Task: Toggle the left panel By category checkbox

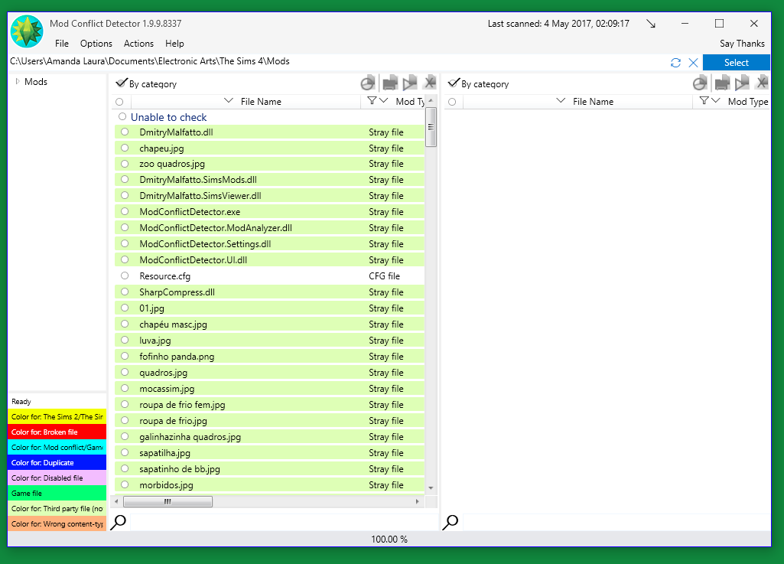Action: (121, 83)
